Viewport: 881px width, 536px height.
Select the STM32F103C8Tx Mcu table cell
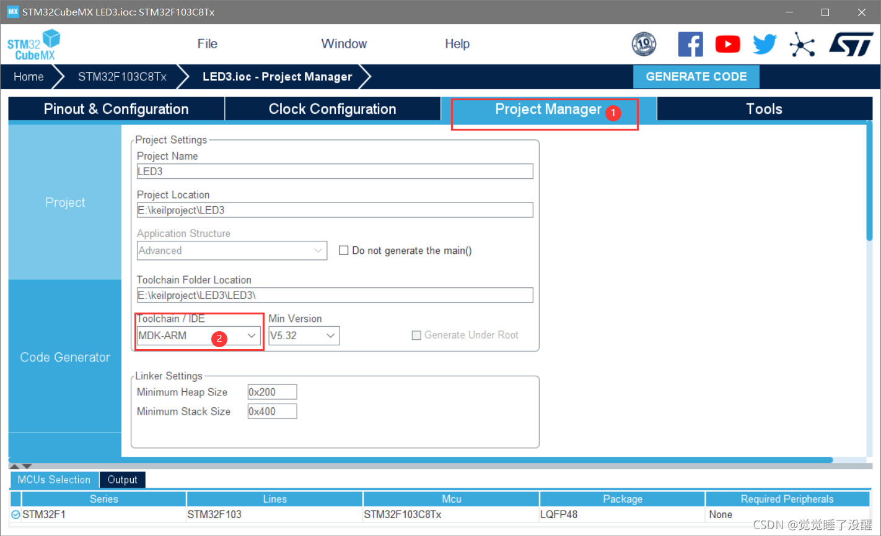452,514
